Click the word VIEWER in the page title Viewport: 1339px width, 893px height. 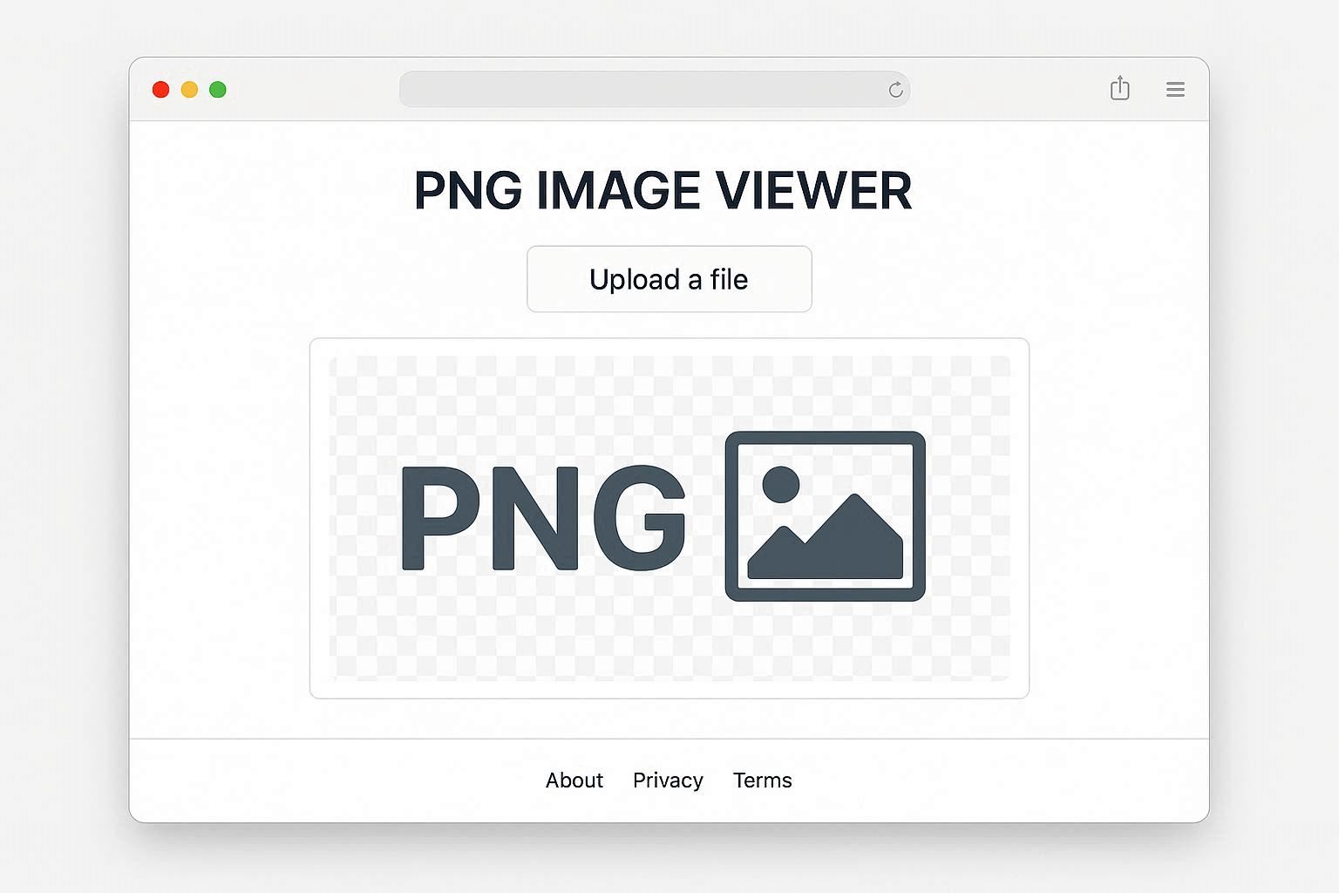point(813,190)
